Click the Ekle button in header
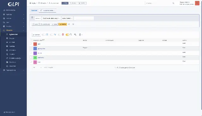This screenshot has height=116, width=202. click(x=65, y=3)
